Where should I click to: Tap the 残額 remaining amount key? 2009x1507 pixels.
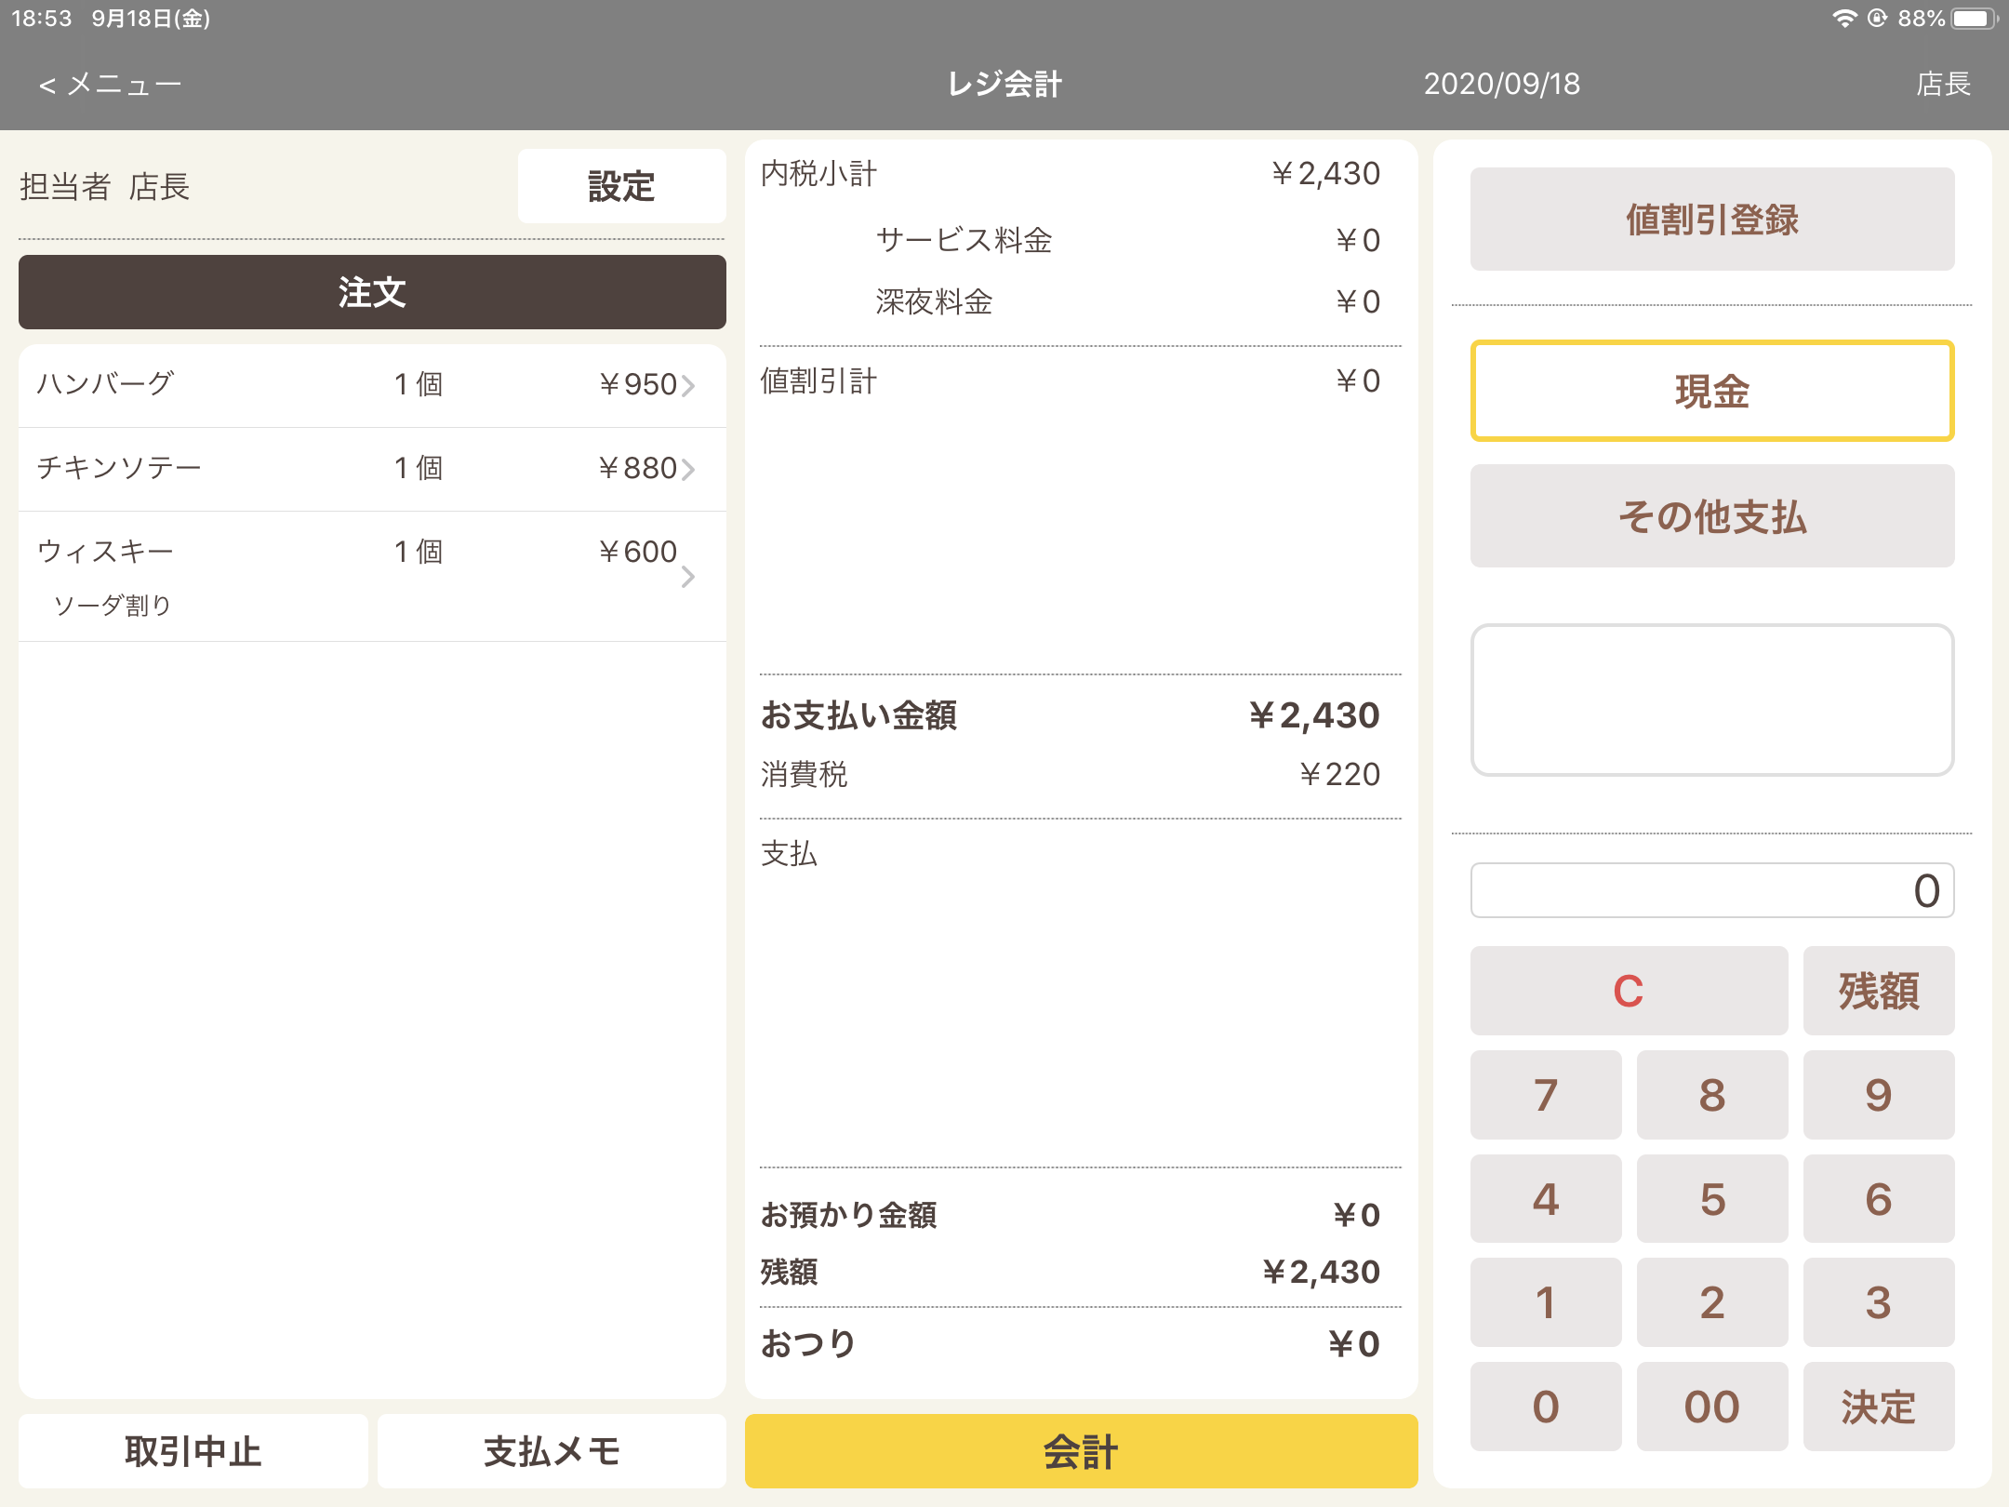point(1878,991)
